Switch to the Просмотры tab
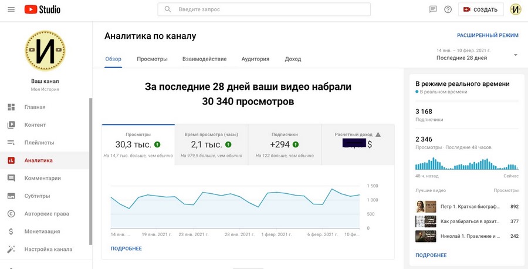Screen dimensions: 528x269 click(152, 59)
